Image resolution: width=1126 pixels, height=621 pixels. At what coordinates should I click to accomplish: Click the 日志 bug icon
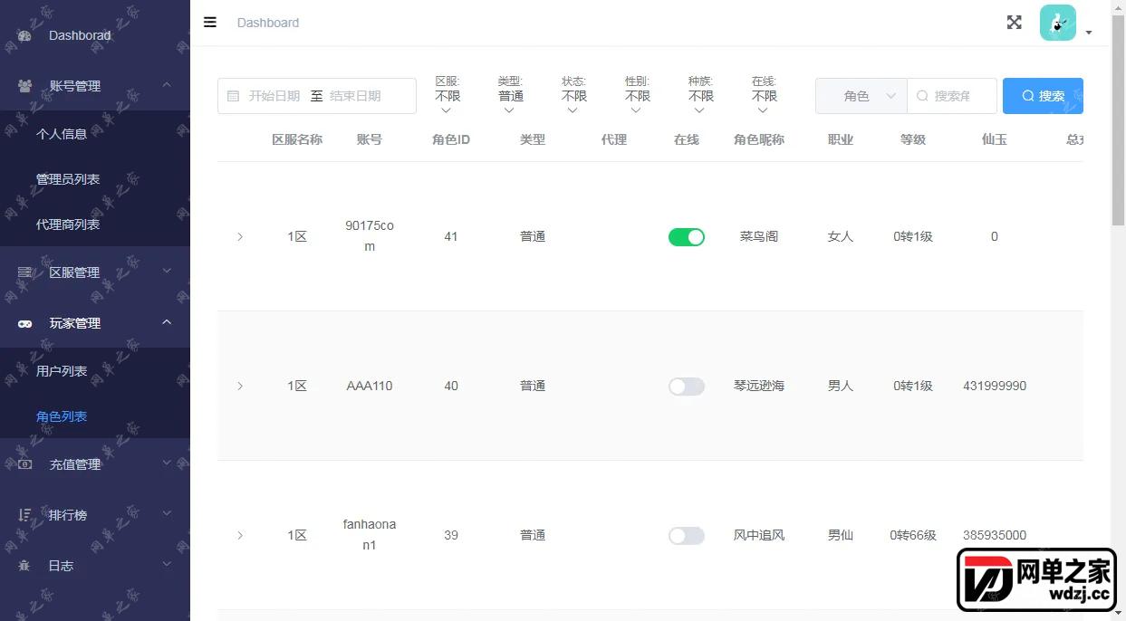[24, 566]
